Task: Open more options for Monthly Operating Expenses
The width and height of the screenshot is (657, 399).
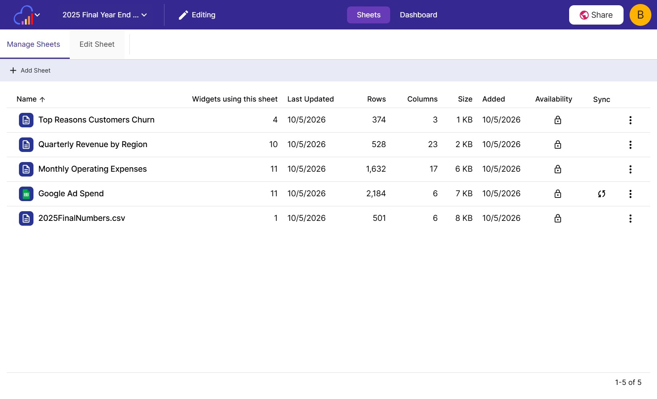Action: click(x=630, y=169)
